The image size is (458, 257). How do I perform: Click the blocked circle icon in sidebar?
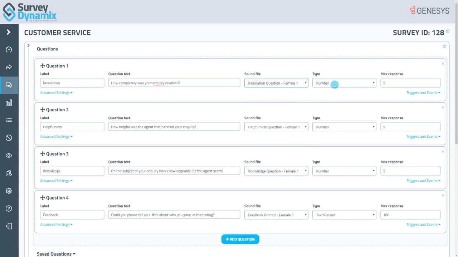tap(9, 138)
